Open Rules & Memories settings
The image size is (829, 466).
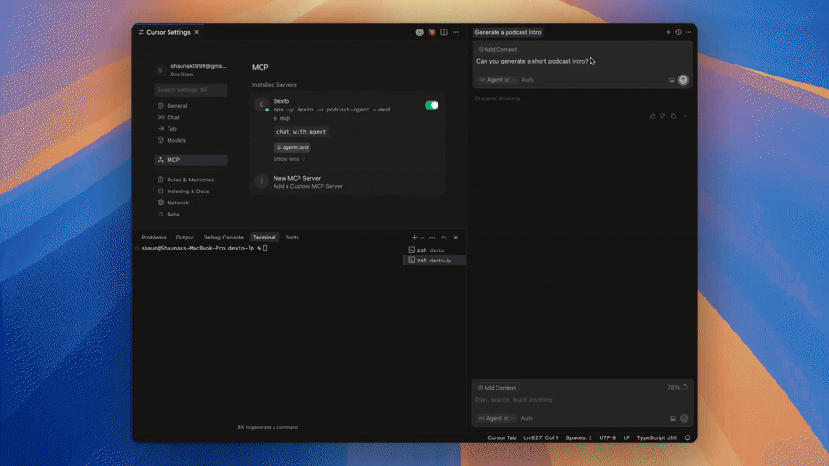coord(191,180)
